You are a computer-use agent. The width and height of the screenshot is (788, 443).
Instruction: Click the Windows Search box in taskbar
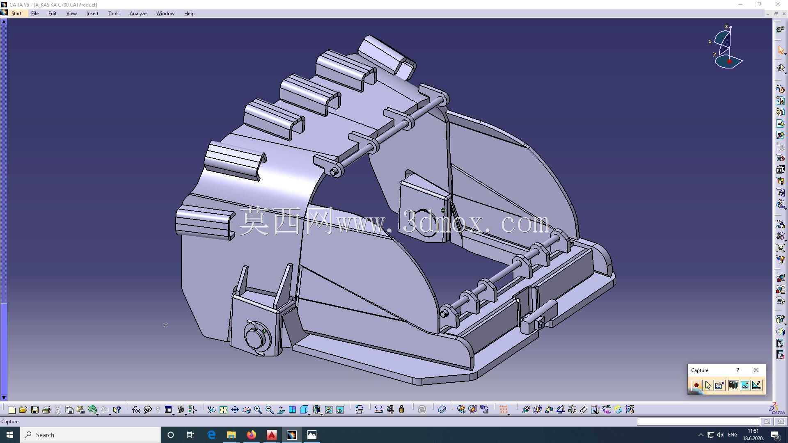coord(90,435)
